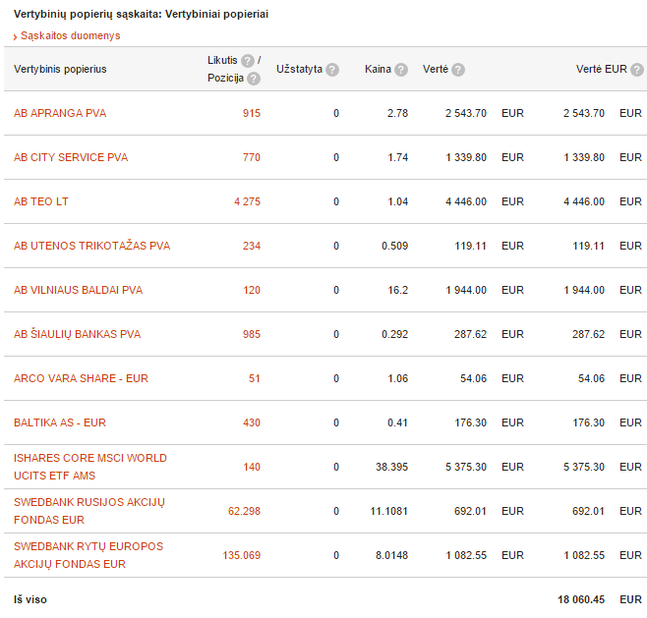The width and height of the screenshot is (647, 618).
Task: Open AB ŠIAULIŲ BANKAS PVA page
Action: [77, 334]
